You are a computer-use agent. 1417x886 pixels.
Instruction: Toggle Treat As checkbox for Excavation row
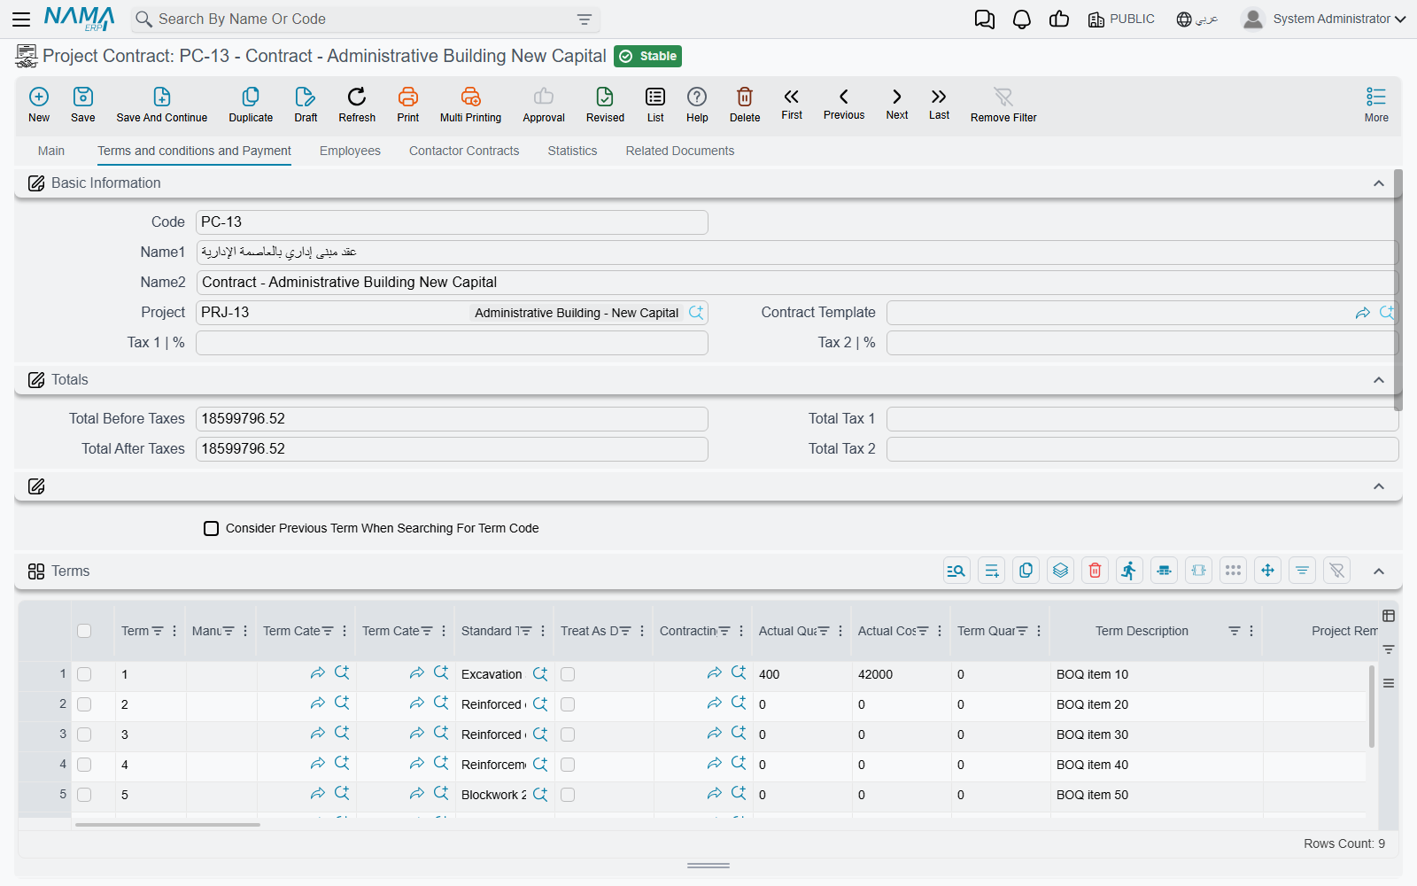pos(568,674)
